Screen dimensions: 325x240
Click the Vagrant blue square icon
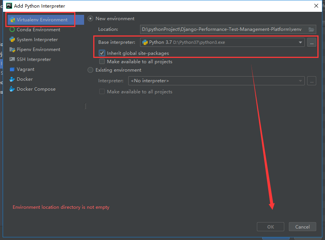(12, 69)
